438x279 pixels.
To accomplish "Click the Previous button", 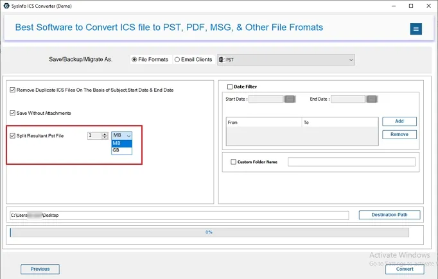I will (40, 269).
